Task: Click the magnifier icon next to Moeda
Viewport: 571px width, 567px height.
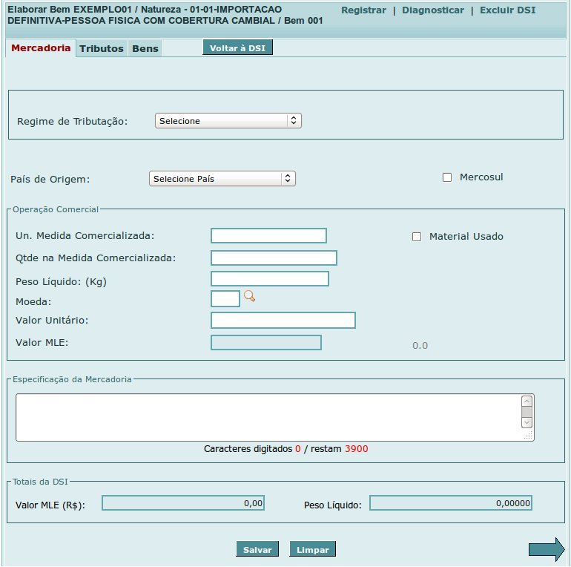Action: pos(249,297)
